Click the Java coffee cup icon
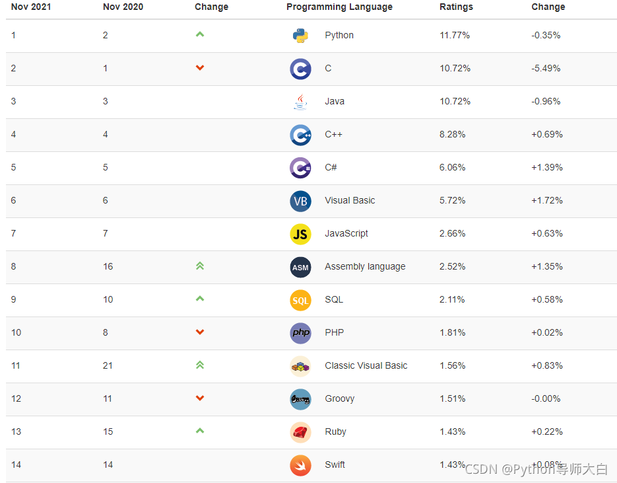The height and width of the screenshot is (483, 617). coord(300,102)
